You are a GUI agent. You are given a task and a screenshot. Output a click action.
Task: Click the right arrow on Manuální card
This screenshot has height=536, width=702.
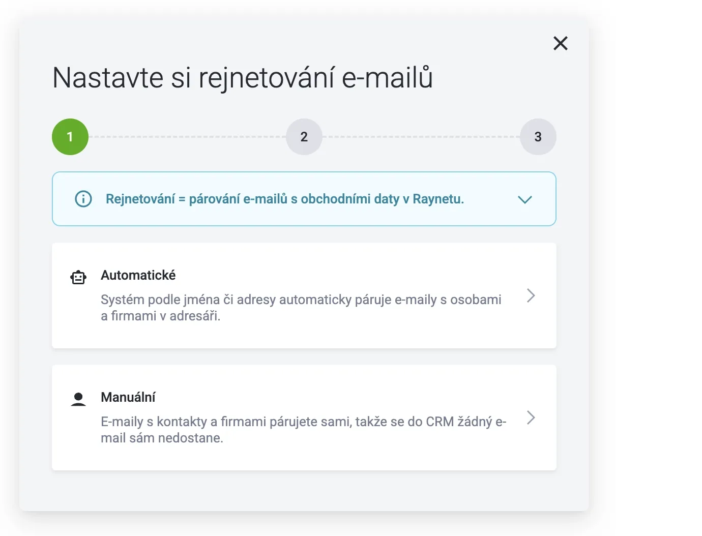point(531,418)
